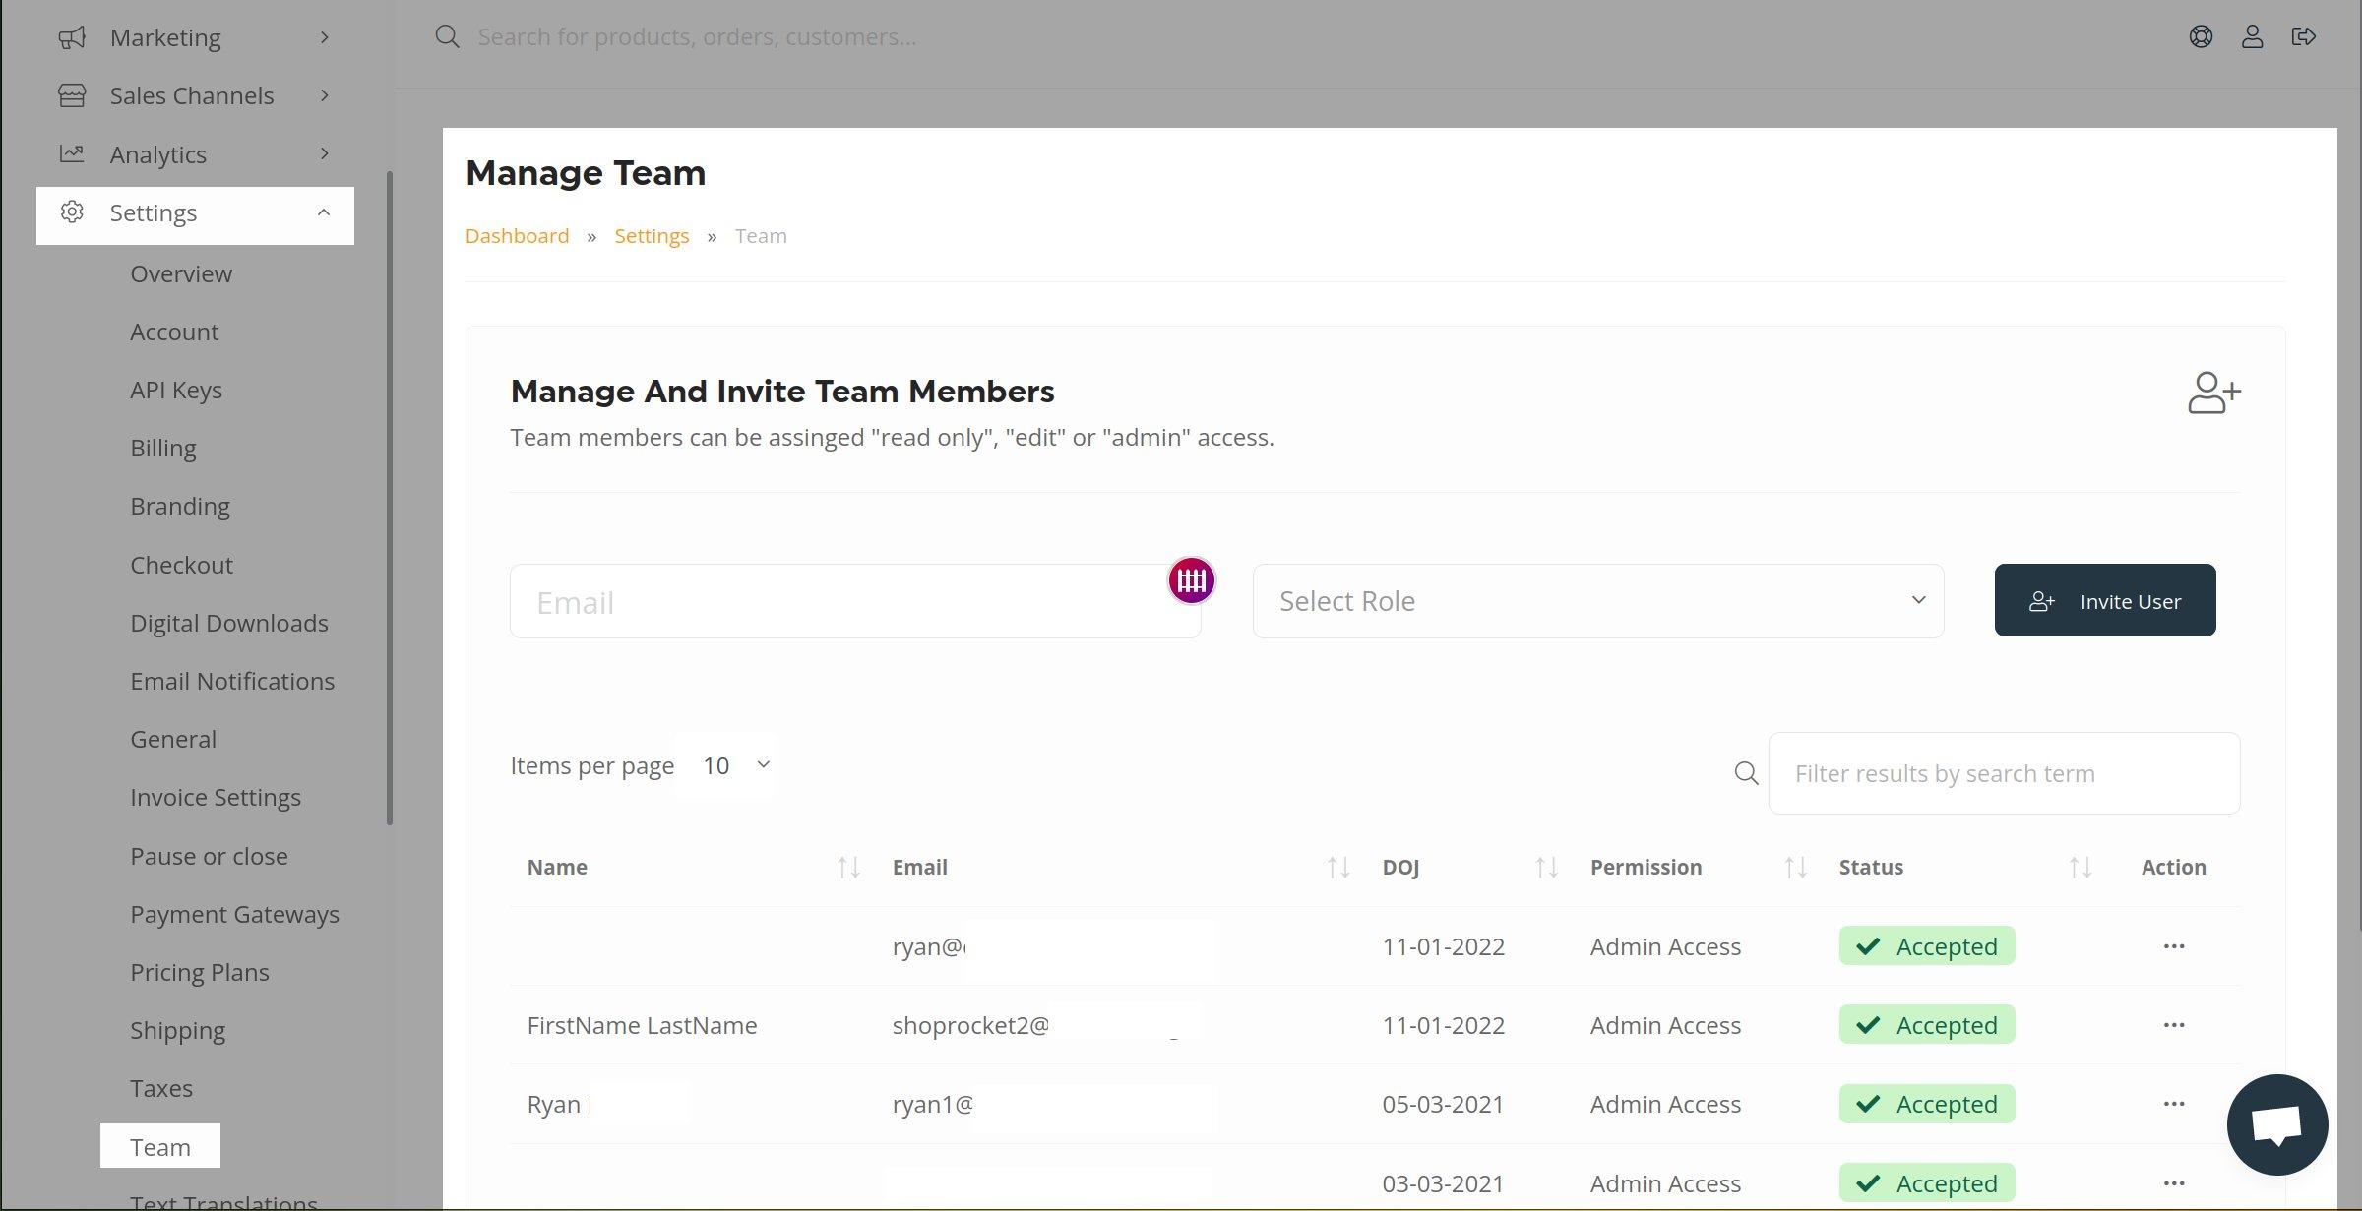Open the live chat bubble
Viewport: 2362px width, 1211px height.
point(2277,1124)
